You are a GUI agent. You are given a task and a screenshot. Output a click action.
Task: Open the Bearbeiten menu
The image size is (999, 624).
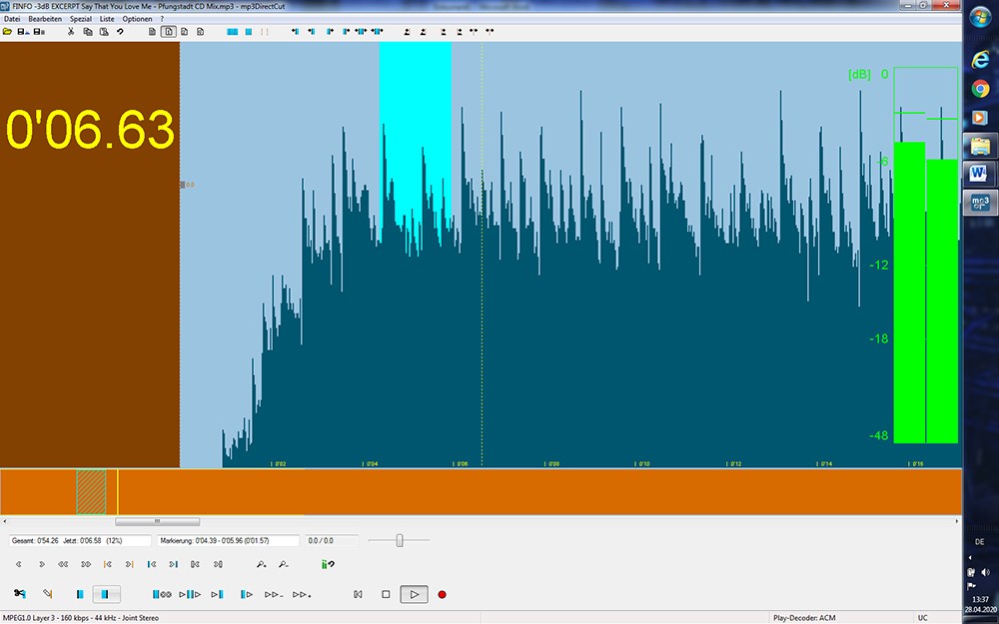tap(44, 19)
